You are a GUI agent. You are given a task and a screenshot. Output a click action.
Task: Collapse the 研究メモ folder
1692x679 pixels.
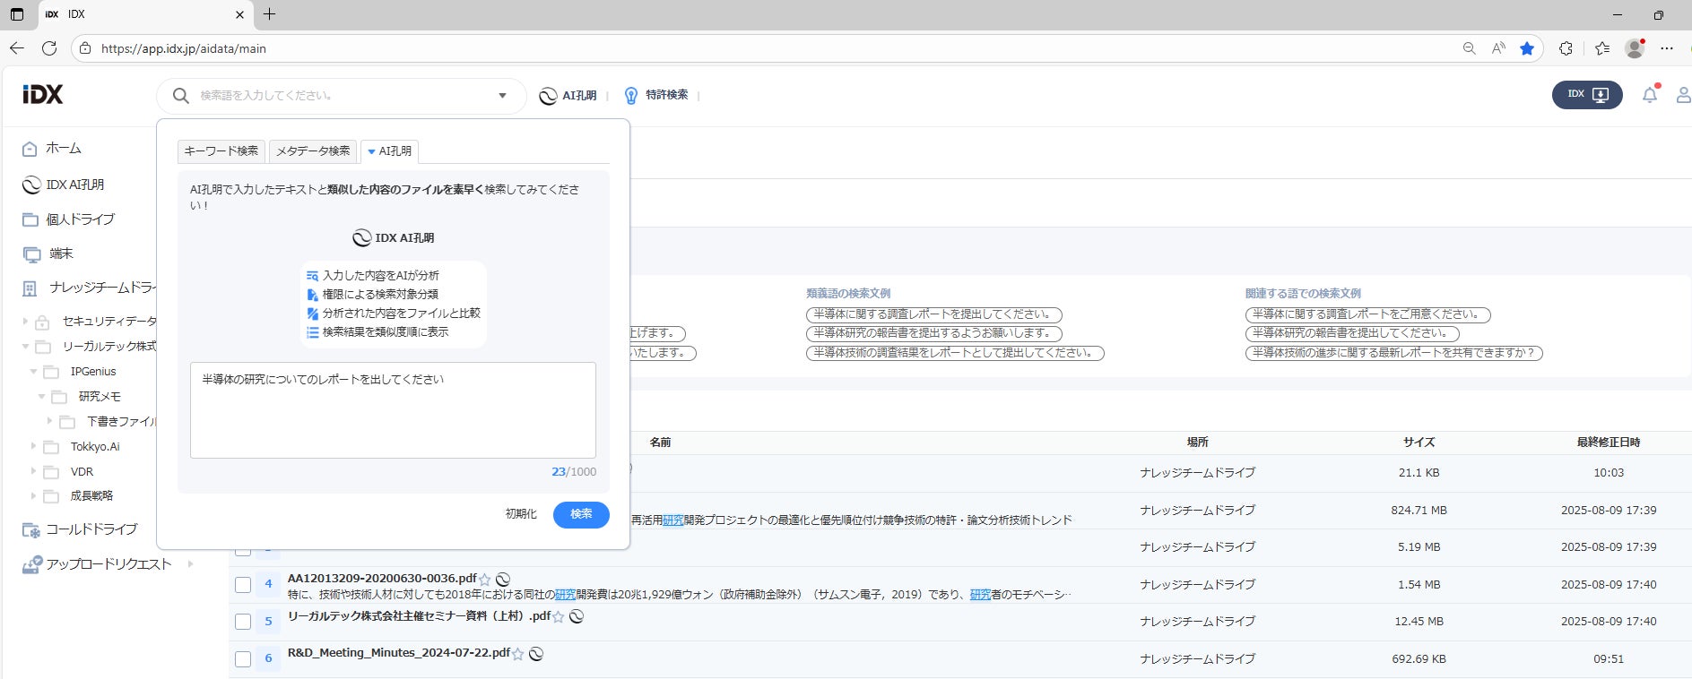pos(42,396)
